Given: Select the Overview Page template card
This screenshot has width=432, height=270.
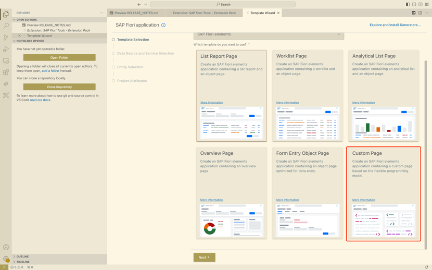Looking at the screenshot, I should 232,193.
